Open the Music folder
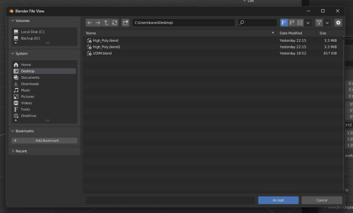Image resolution: width=353 pixels, height=213 pixels. coord(45,90)
